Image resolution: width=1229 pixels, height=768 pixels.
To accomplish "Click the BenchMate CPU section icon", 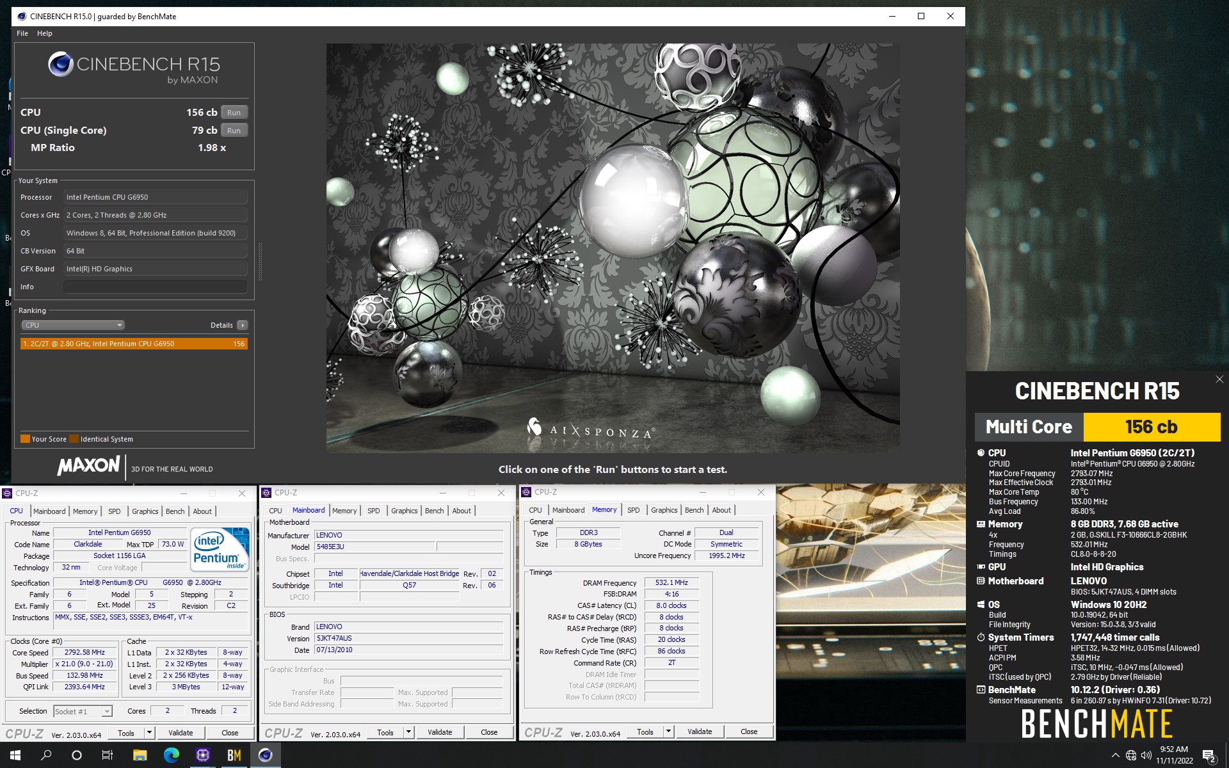I will (981, 452).
